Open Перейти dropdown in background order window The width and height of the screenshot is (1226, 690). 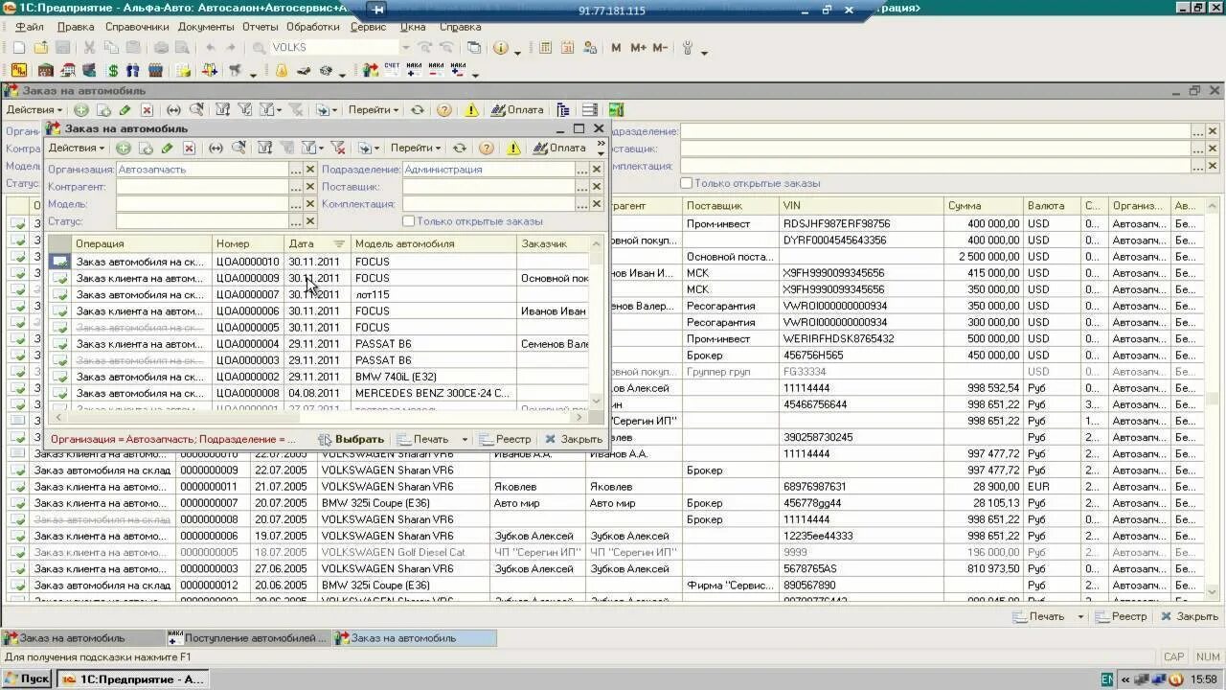tap(374, 110)
